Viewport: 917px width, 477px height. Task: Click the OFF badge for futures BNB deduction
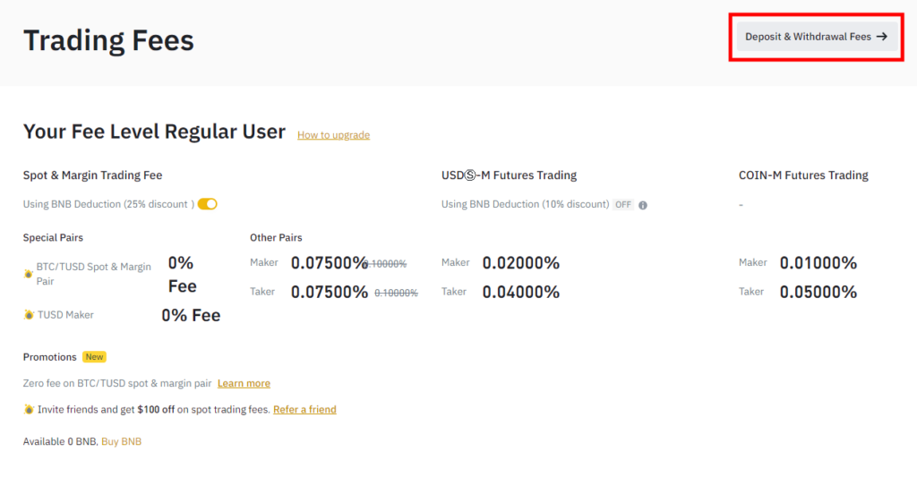tap(623, 205)
